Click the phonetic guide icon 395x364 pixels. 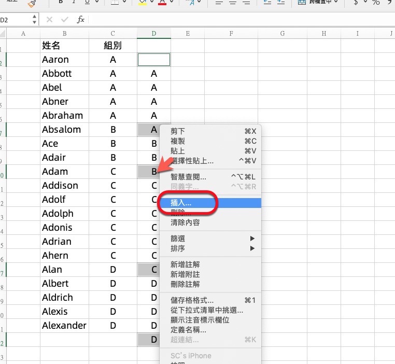[190, 2]
